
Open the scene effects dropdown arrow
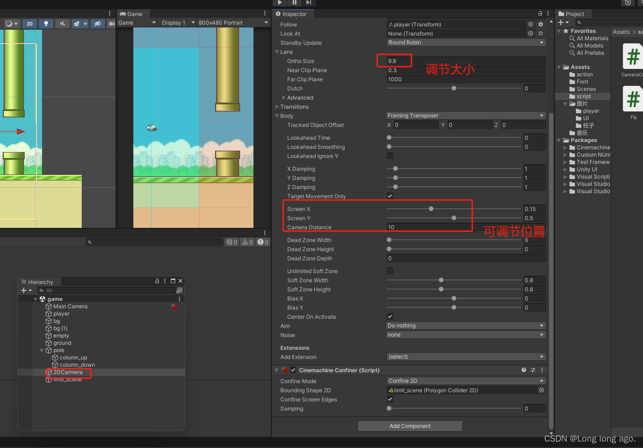(x=85, y=24)
